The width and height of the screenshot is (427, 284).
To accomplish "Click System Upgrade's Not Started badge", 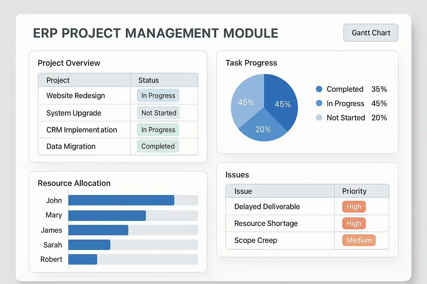I will pos(159,113).
